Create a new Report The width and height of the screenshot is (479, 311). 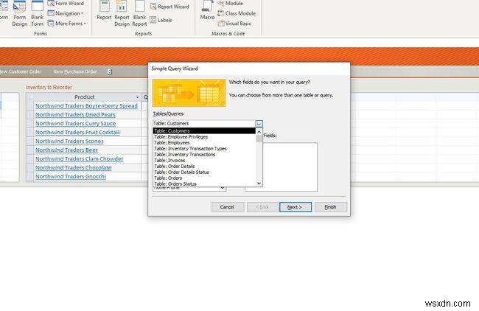pyautogui.click(x=104, y=11)
